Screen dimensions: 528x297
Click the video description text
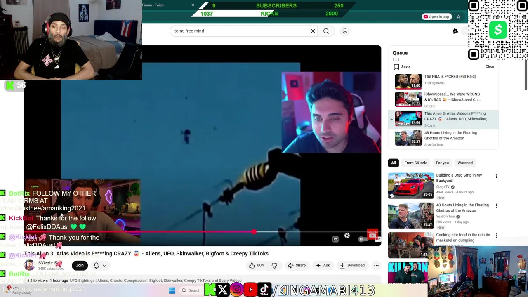coord(156,280)
